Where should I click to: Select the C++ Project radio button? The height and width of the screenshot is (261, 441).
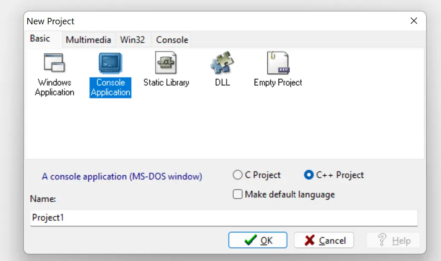coord(309,175)
